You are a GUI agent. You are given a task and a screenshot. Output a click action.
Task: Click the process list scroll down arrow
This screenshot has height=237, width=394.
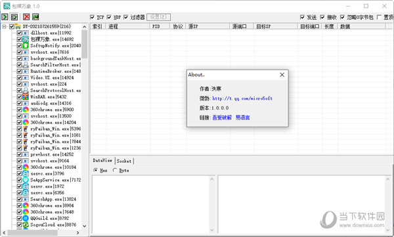pos(85,226)
